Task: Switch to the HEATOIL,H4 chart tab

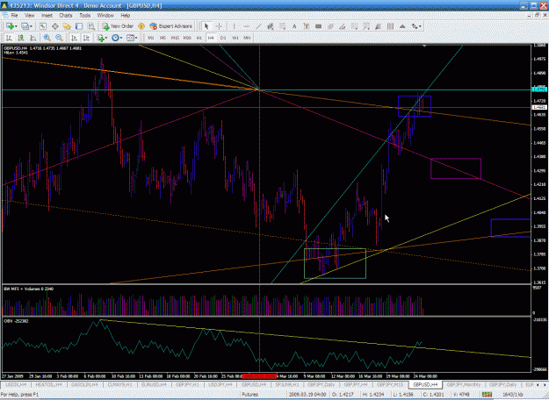Action: click(48, 384)
